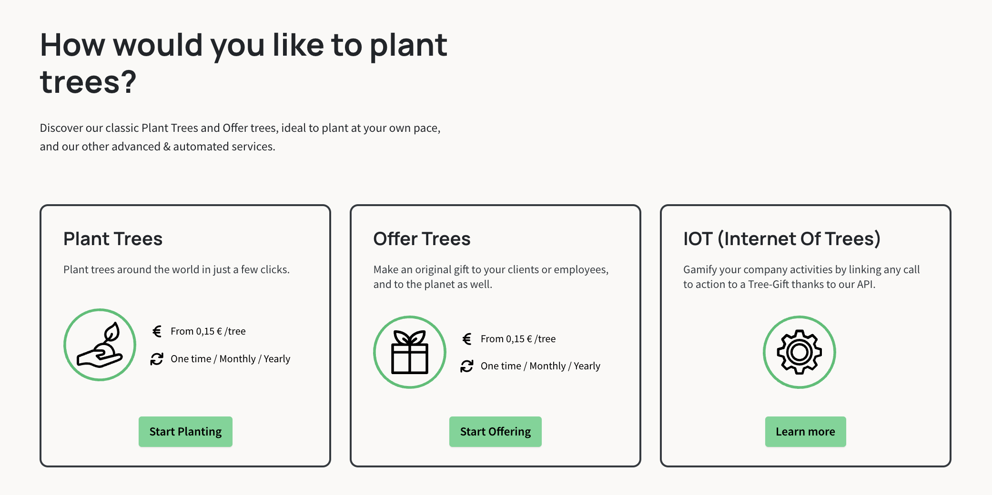Select the Plant Trees card title
Image resolution: width=992 pixels, height=495 pixels.
(x=113, y=239)
